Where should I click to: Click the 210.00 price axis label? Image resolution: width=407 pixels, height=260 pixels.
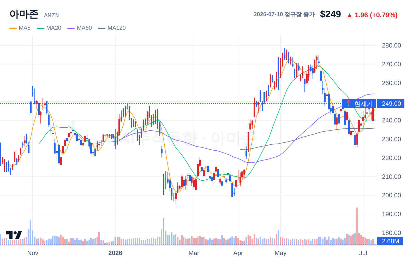pos(391,177)
